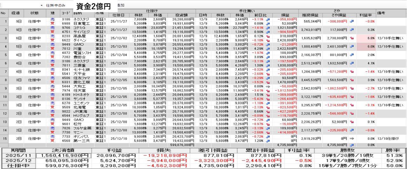Click the 備考 column header
Image resolution: width=407 pixels, height=169 pixels.
point(381,13)
